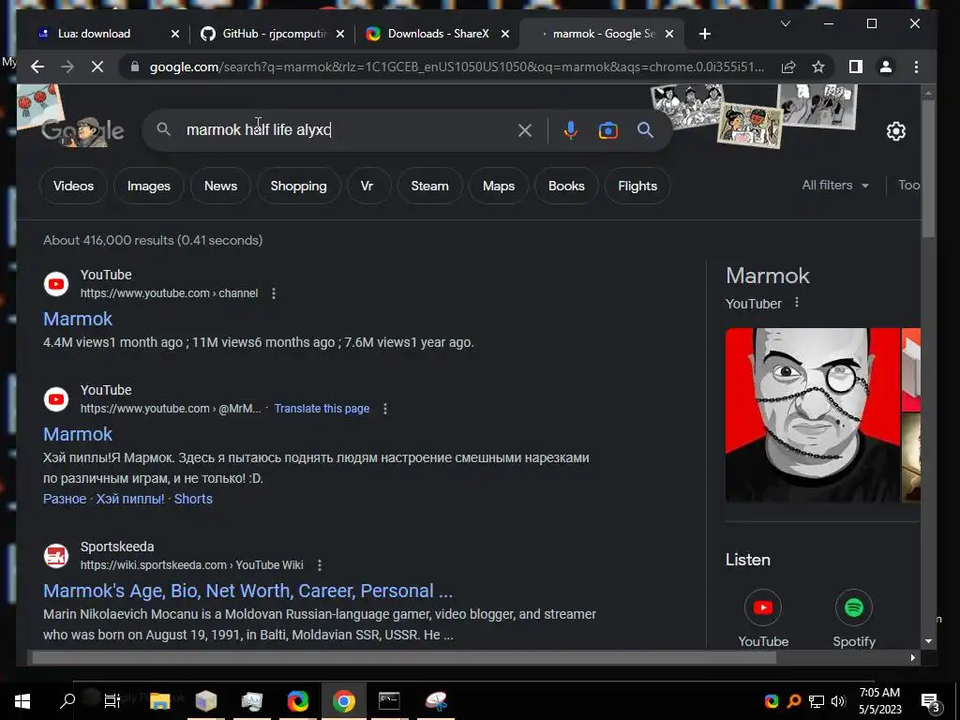Select the Books filter chip
The width and height of the screenshot is (960, 720).
(x=566, y=186)
